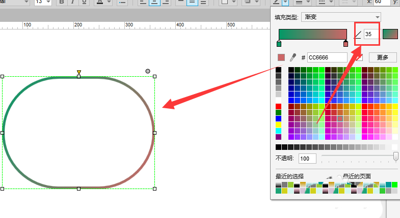This screenshot has height=218, width=400.
Task: Click the yellow triangle corner-radius handle
Action: coord(79,72)
